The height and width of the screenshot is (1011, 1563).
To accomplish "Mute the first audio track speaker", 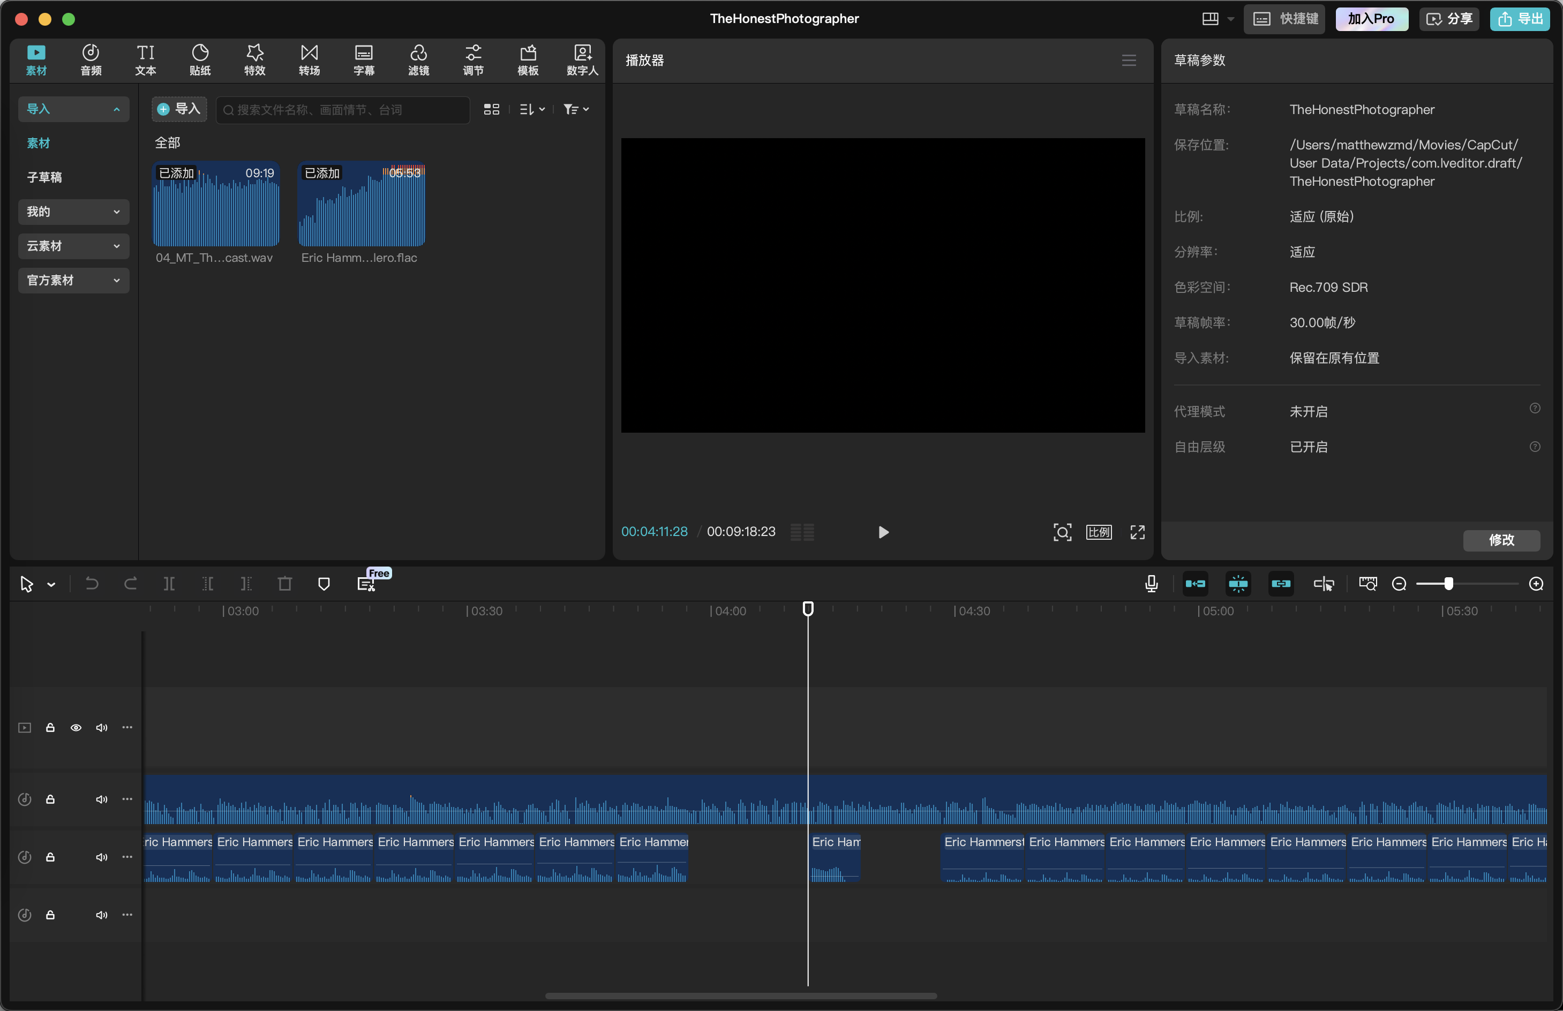I will [x=102, y=799].
